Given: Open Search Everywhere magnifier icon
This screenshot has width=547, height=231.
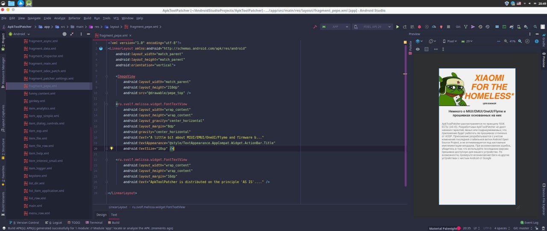Looking at the screenshot, I should click(x=535, y=27).
